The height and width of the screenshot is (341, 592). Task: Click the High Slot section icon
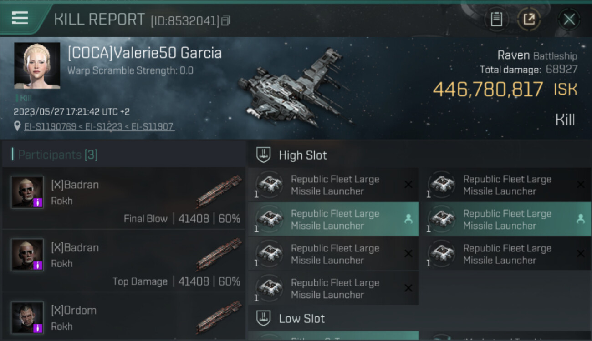pos(264,155)
